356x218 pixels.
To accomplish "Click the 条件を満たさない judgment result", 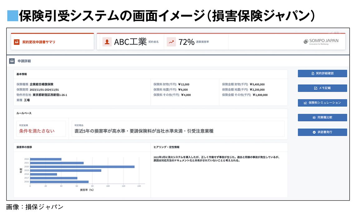I will [37, 131].
